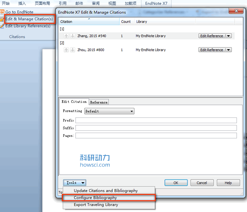The image size is (247, 212).
Task: Choose Configure Bibliography from Tools menu
Action: click(109, 198)
